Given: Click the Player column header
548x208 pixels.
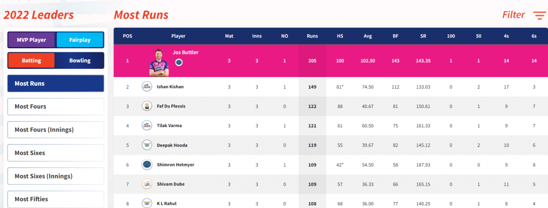Looking at the screenshot, I should (178, 36).
